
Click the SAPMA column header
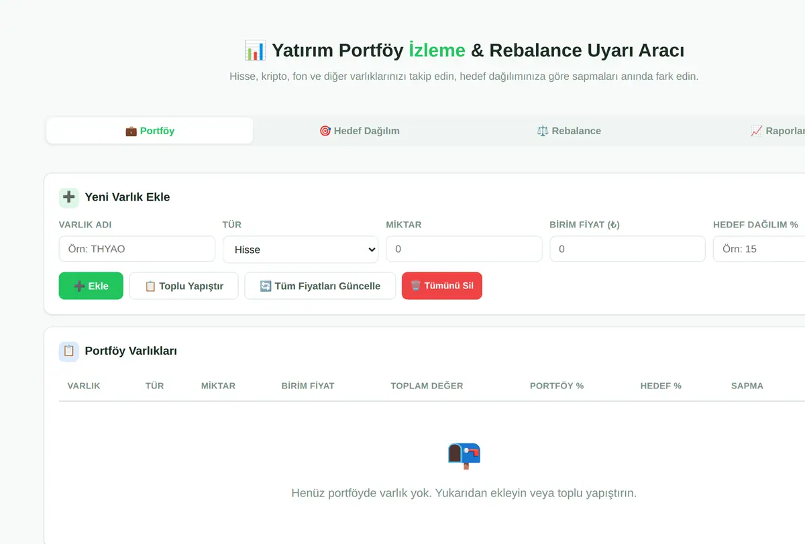tap(747, 386)
